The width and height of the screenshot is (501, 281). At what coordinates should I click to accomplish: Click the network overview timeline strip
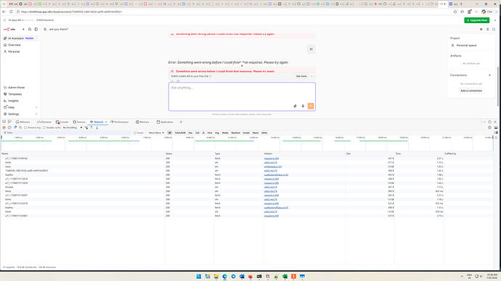click(247, 143)
